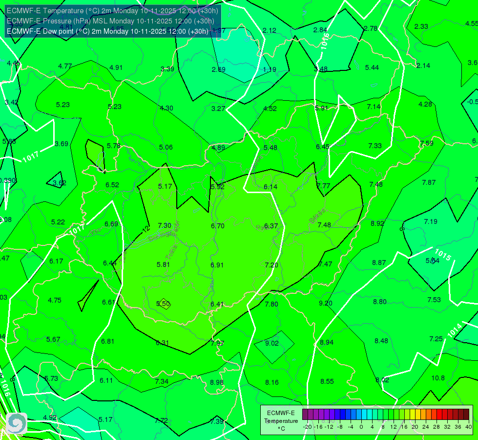Click the legend tick label -20
The image size is (478, 440).
click(307, 427)
